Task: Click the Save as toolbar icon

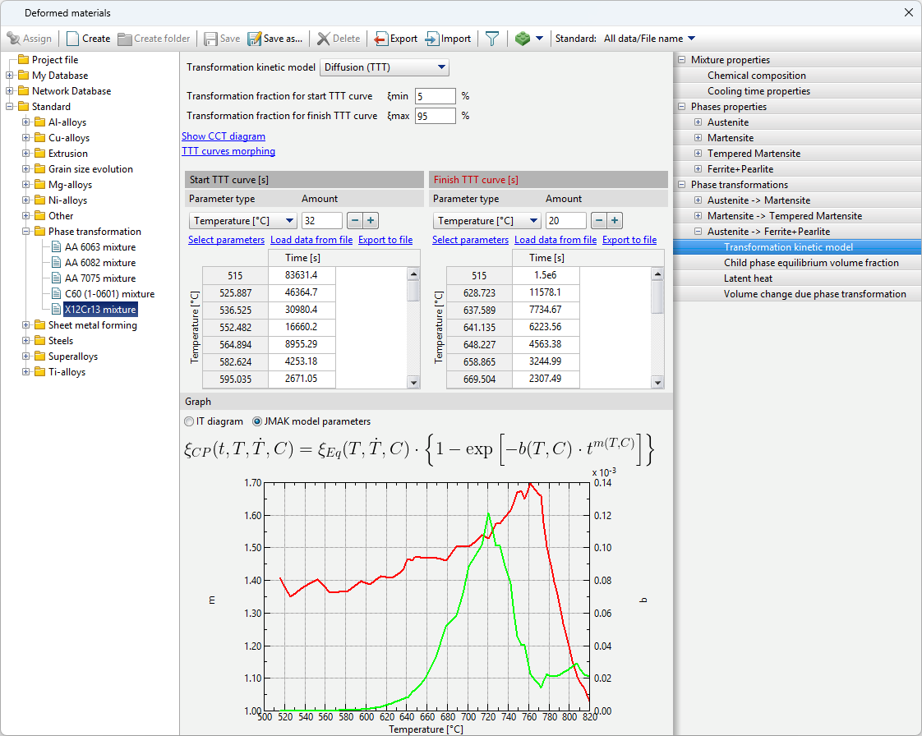Action: (x=255, y=39)
